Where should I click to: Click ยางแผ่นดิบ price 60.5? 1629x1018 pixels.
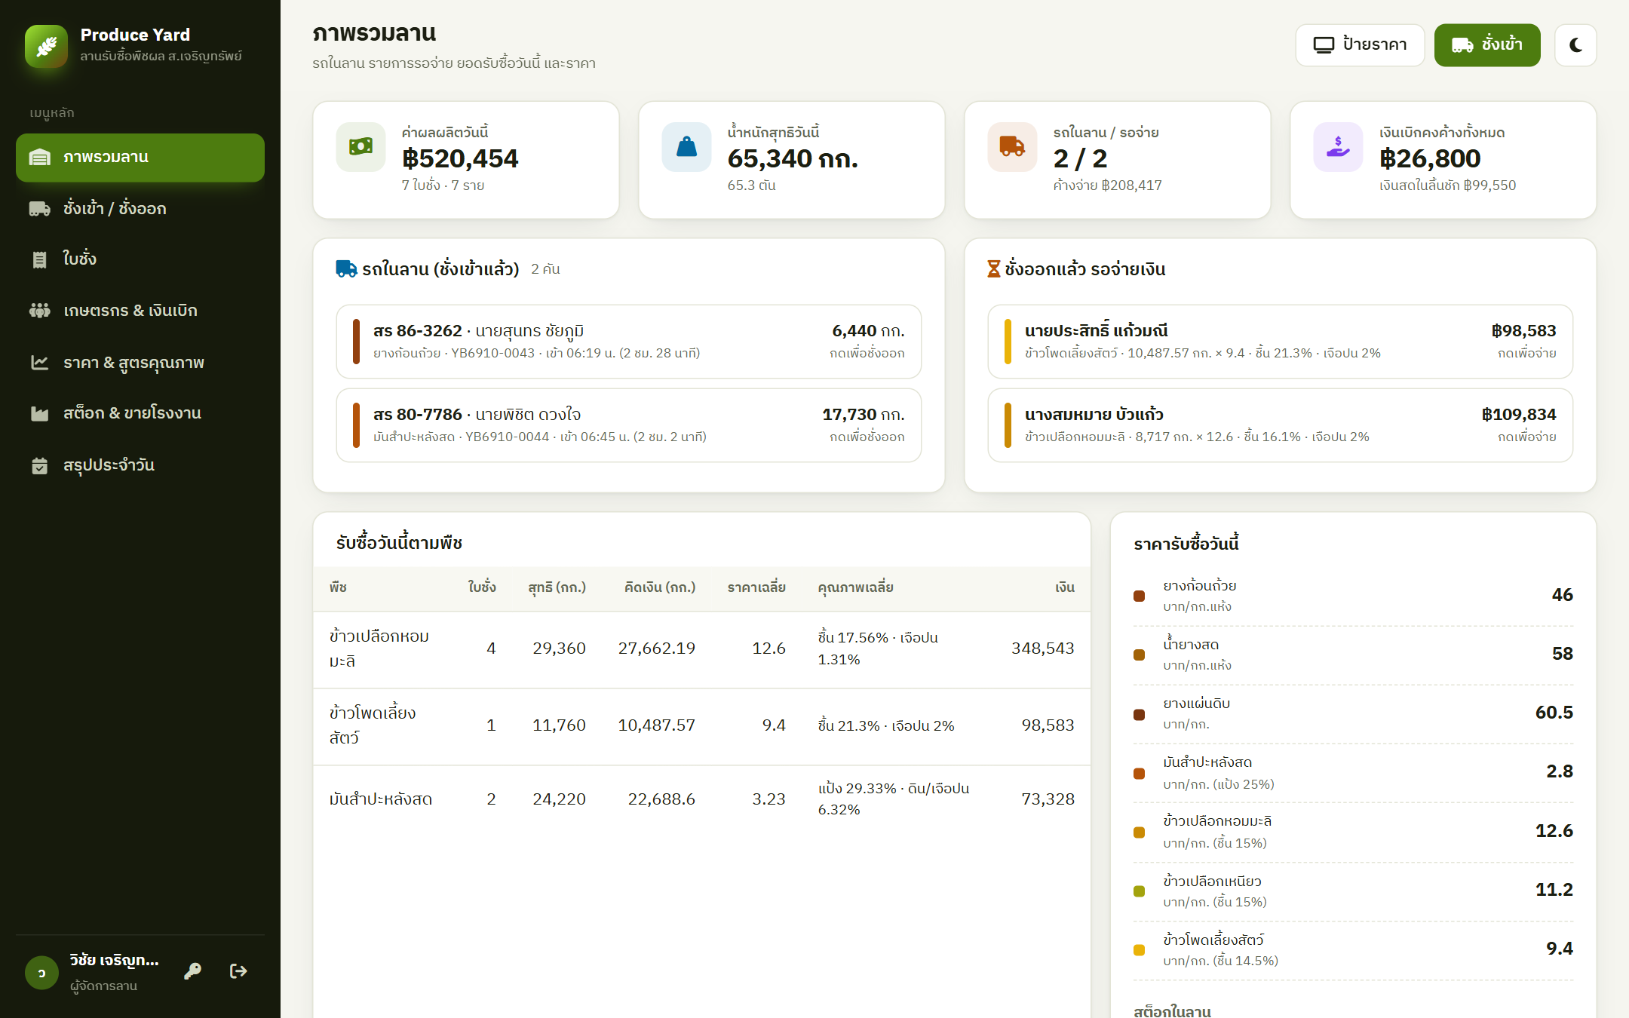1554,713
